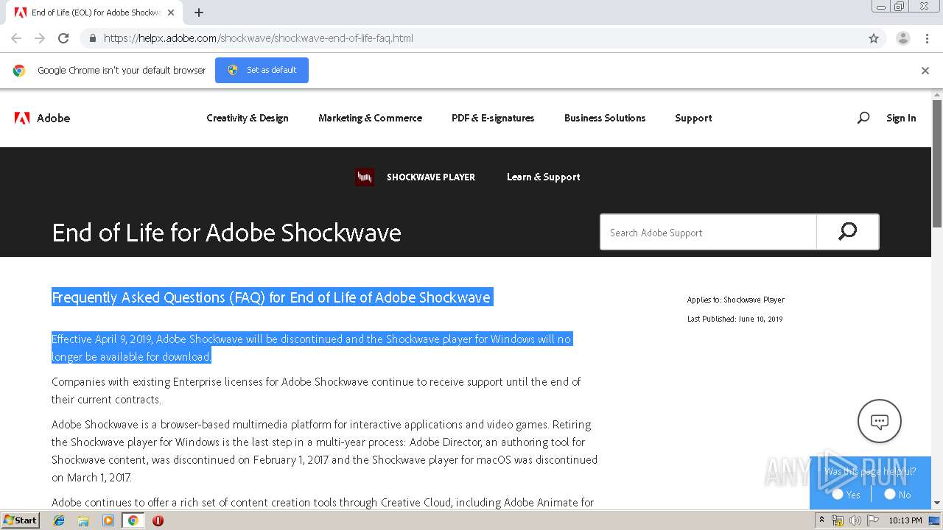The height and width of the screenshot is (530, 943).
Task: Open a new tab with plus icon
Action: point(199,13)
